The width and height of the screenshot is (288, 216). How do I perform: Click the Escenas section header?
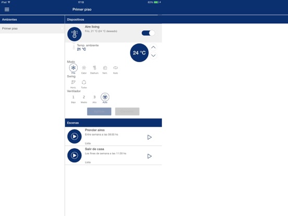pyautogui.click(x=113, y=123)
